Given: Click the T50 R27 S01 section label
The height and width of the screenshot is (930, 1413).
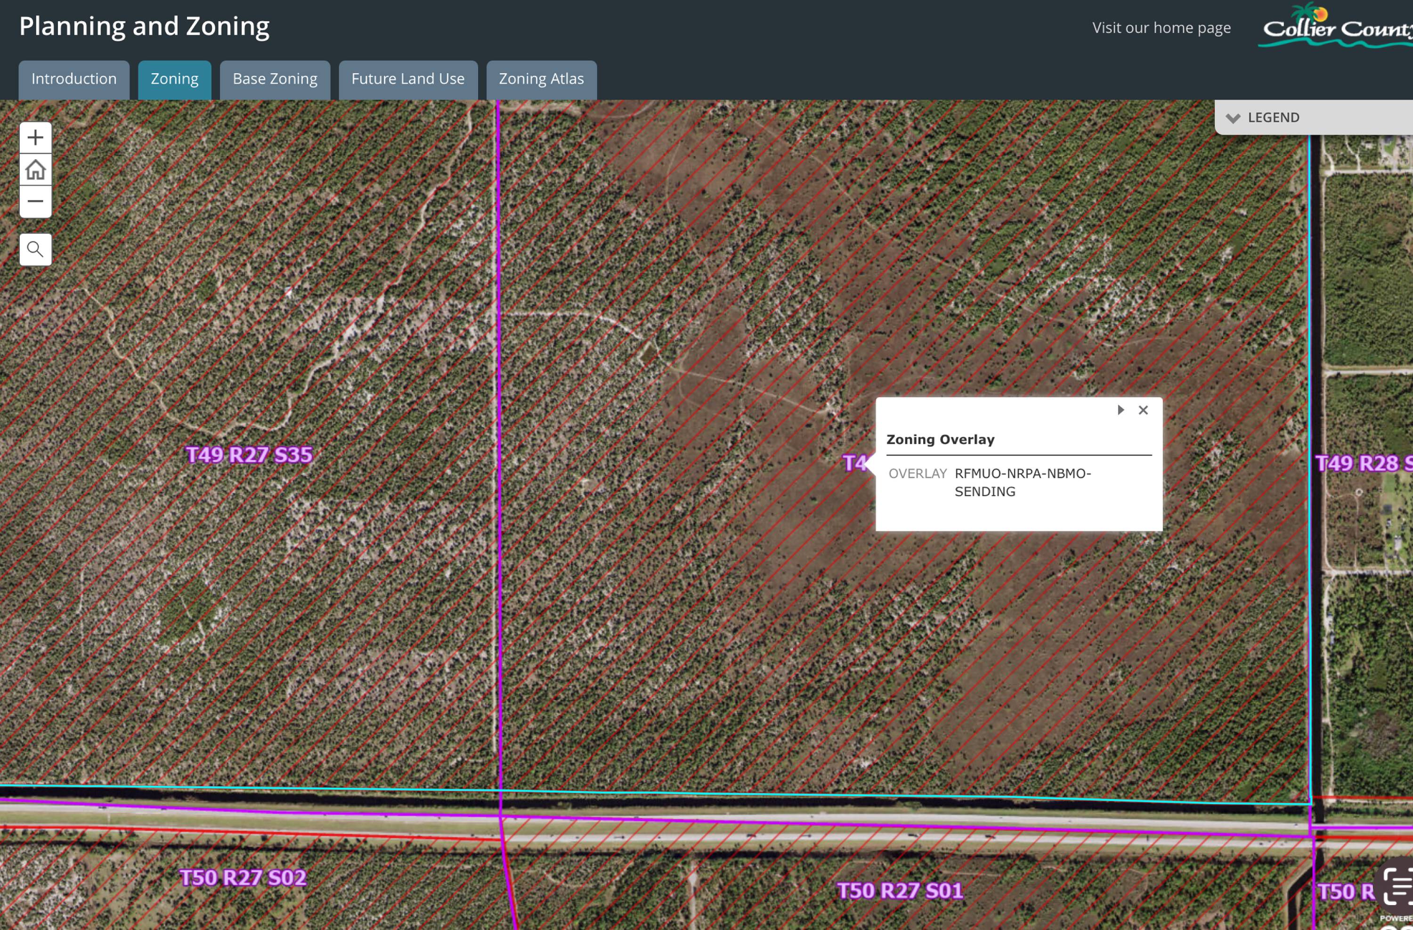Looking at the screenshot, I should click(900, 891).
